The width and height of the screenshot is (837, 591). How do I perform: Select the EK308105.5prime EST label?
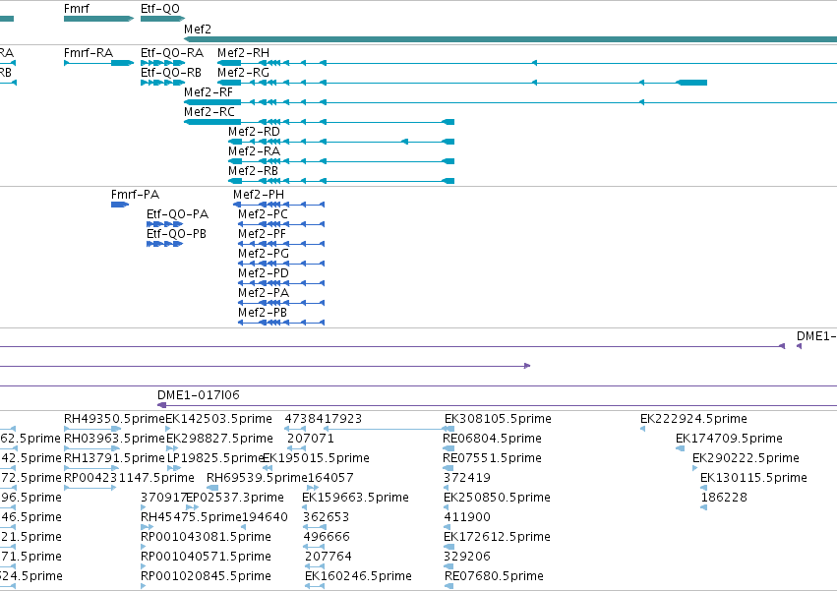pyautogui.click(x=498, y=419)
